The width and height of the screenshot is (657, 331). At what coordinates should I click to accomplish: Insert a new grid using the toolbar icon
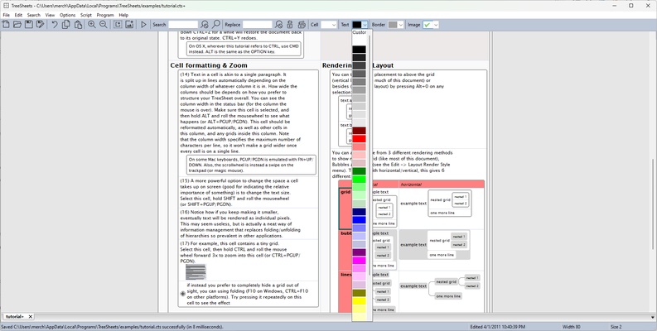[118, 25]
